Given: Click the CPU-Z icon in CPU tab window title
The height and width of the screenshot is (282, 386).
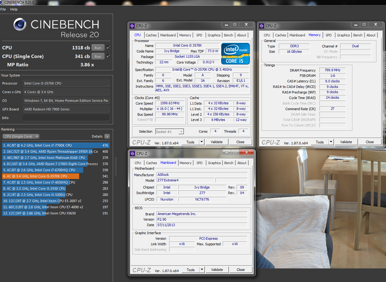Looking at the screenshot, I should (x=132, y=26).
